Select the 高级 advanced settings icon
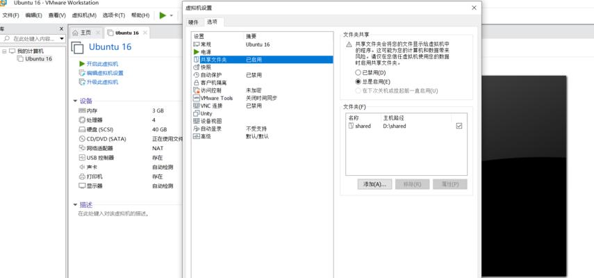The image size is (594, 278). click(196, 136)
